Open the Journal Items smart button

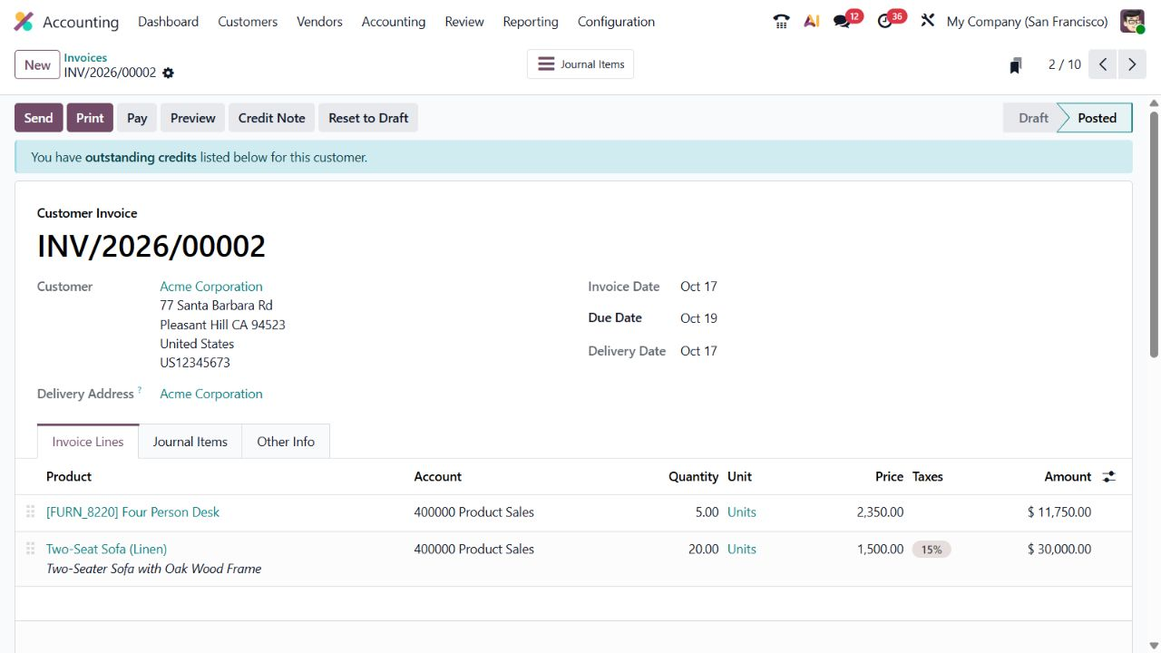580,64
